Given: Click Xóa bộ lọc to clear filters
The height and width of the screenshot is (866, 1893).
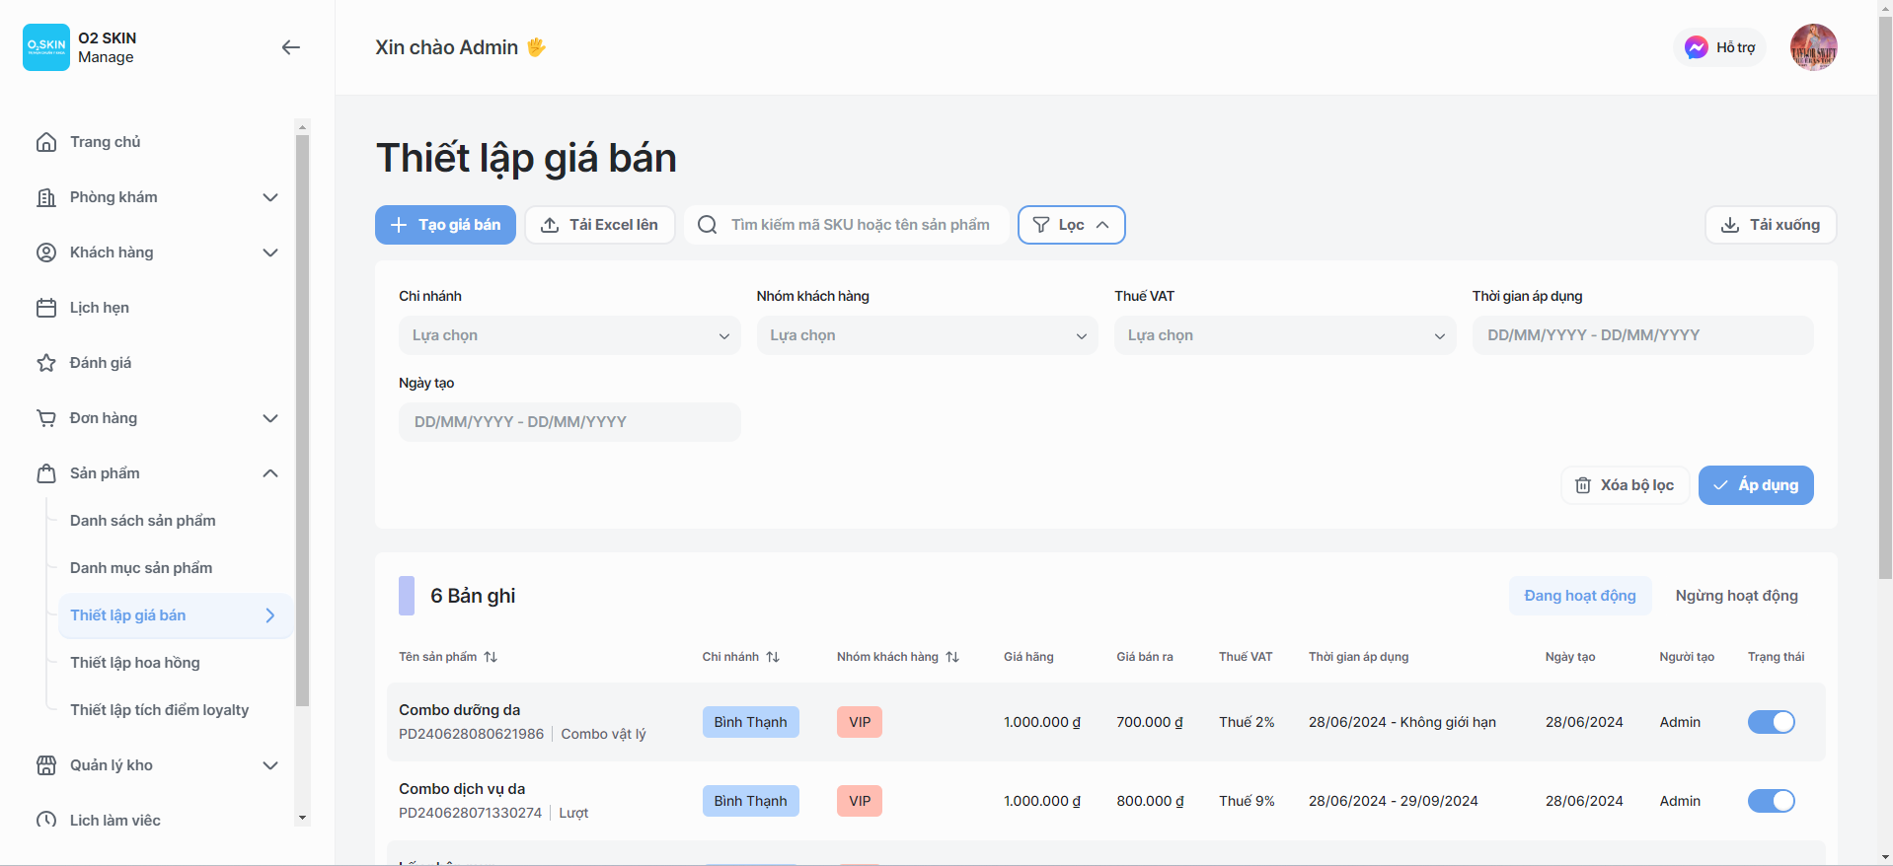Looking at the screenshot, I should point(1625,485).
